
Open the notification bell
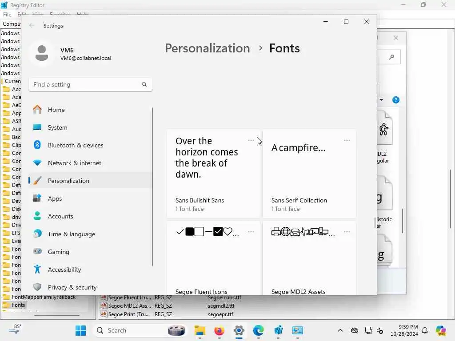pos(425,330)
